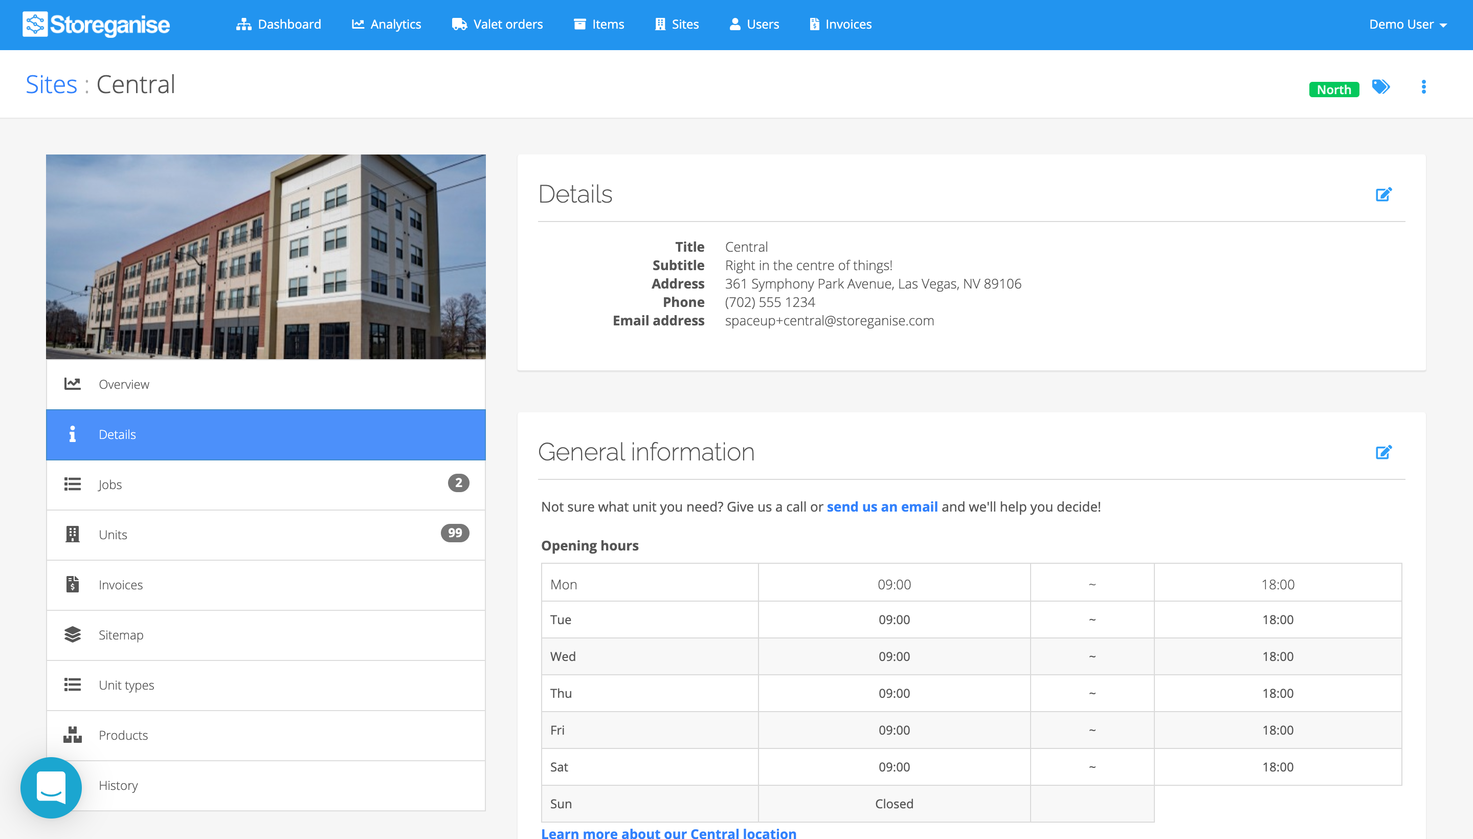The width and height of the screenshot is (1473, 839).
Task: Open the three-dot more options menu
Action: (x=1423, y=87)
